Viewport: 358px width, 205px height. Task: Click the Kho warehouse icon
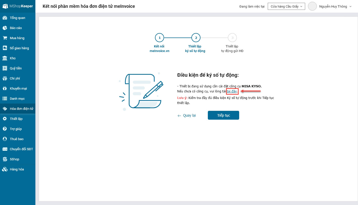click(x=5, y=58)
